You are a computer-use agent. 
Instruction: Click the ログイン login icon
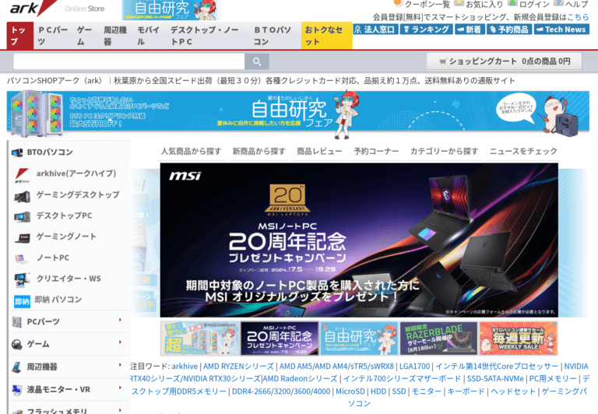512,3
